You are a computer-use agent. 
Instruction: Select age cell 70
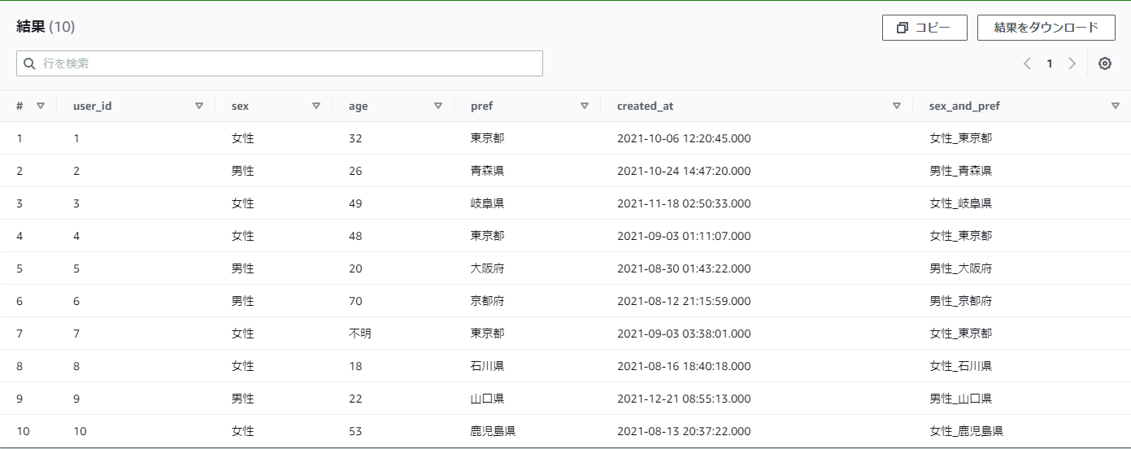tap(355, 301)
